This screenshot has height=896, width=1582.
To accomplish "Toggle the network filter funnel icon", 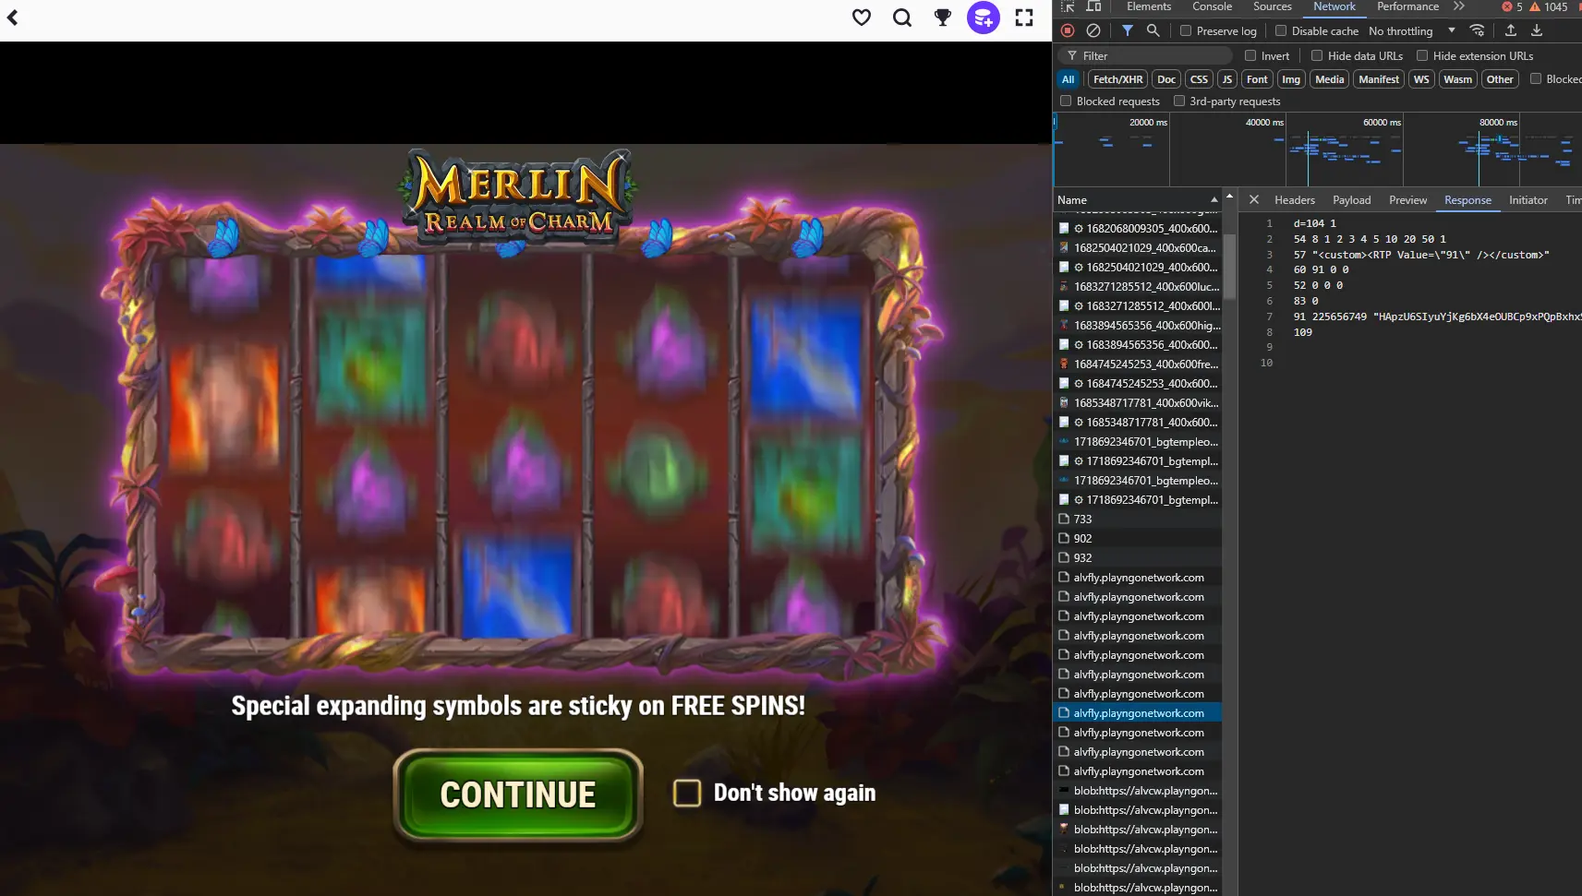I will 1128,30.
